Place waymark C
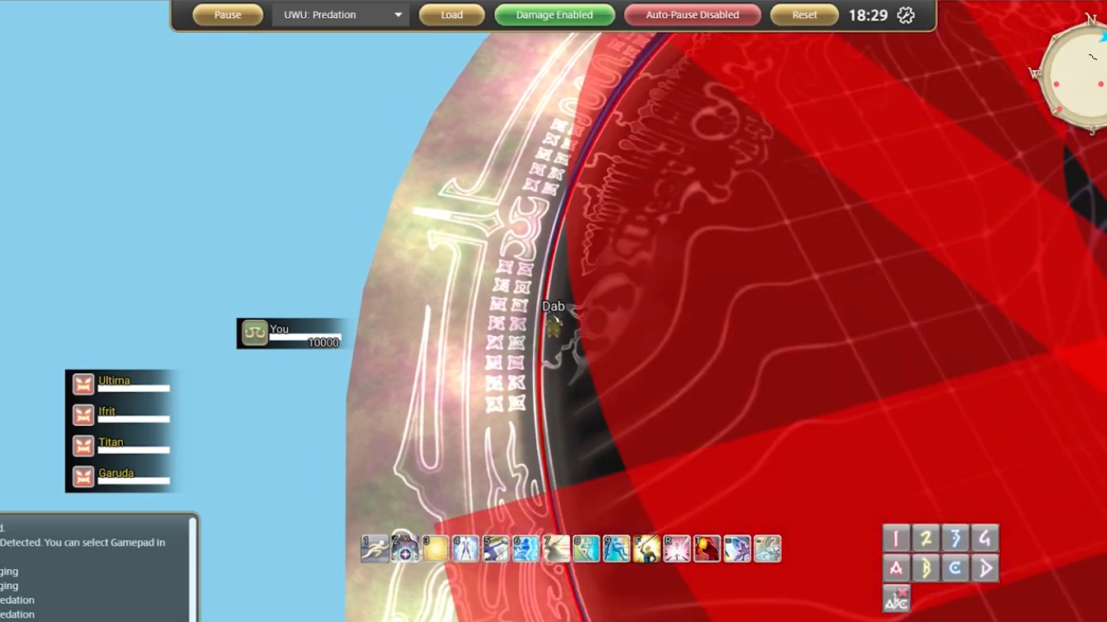This screenshot has width=1107, height=622. click(x=955, y=568)
